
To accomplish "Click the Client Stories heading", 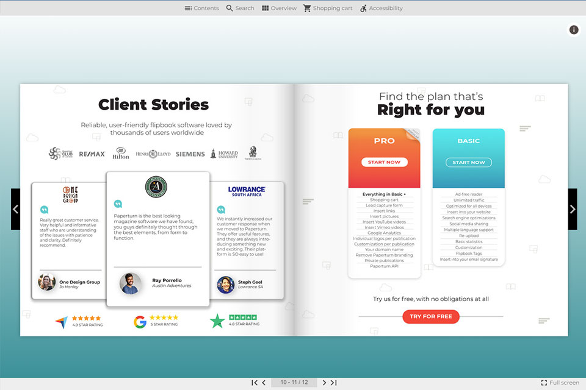I will (154, 104).
